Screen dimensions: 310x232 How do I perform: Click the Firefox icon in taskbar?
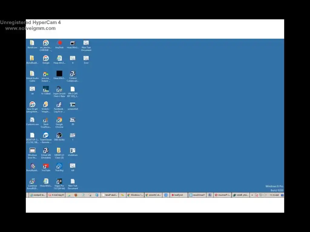click(x=76, y=195)
